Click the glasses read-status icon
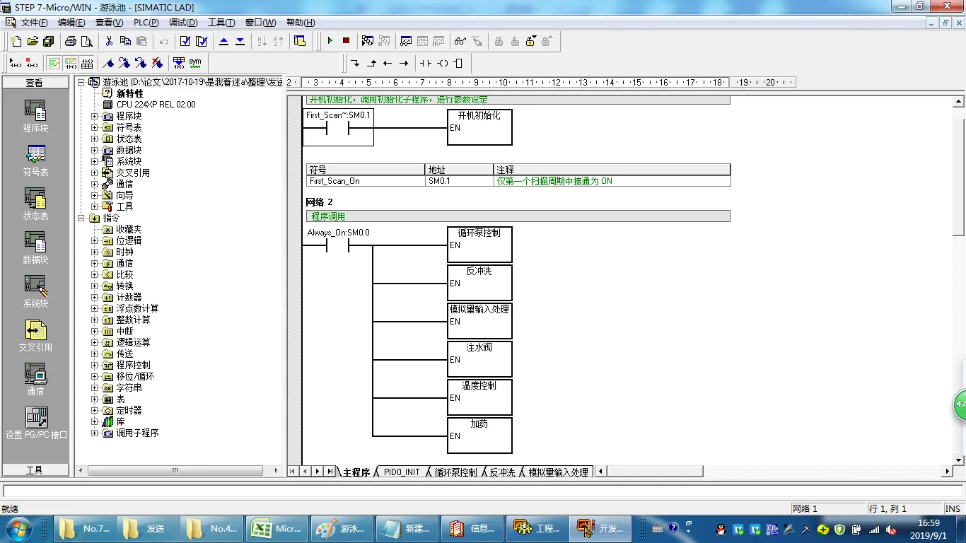The width and height of the screenshot is (966, 543). tap(460, 41)
